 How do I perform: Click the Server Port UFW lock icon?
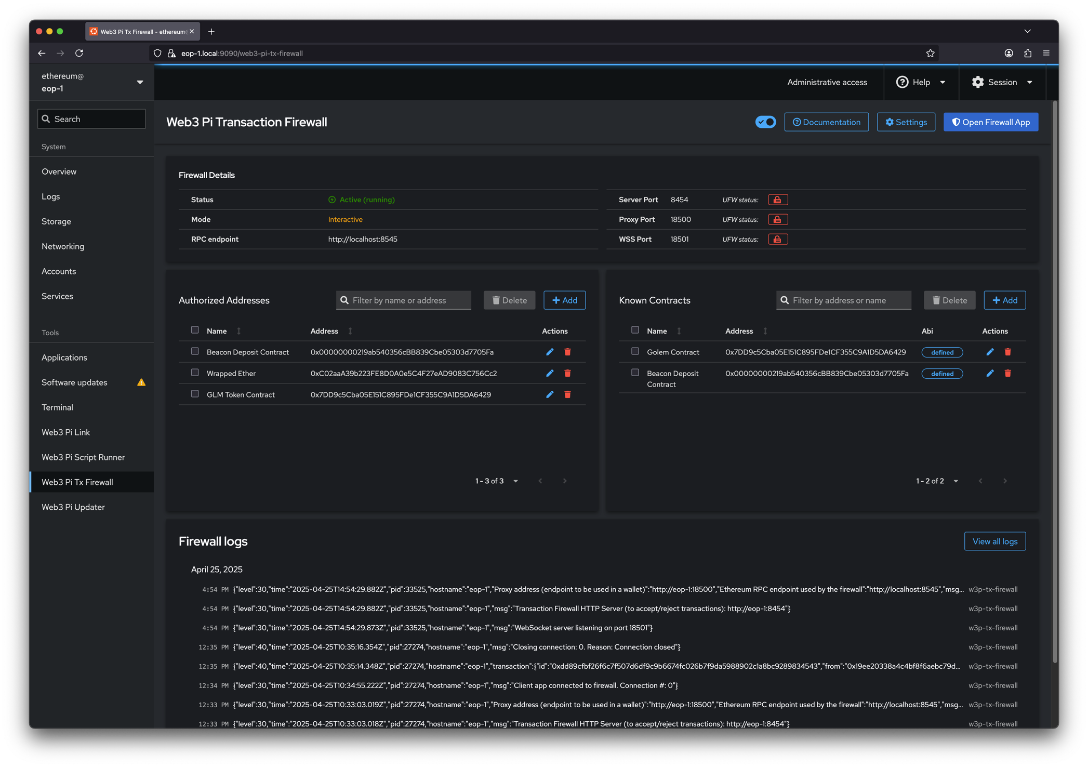point(777,200)
